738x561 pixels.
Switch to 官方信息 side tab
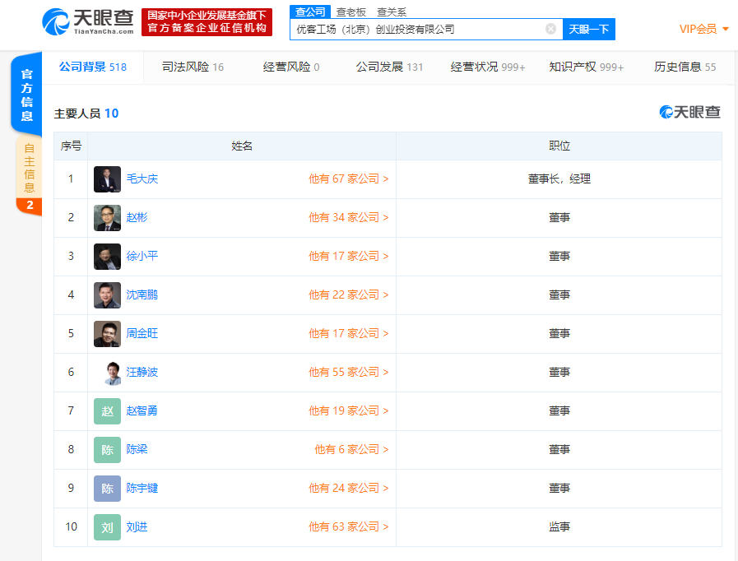point(27,95)
